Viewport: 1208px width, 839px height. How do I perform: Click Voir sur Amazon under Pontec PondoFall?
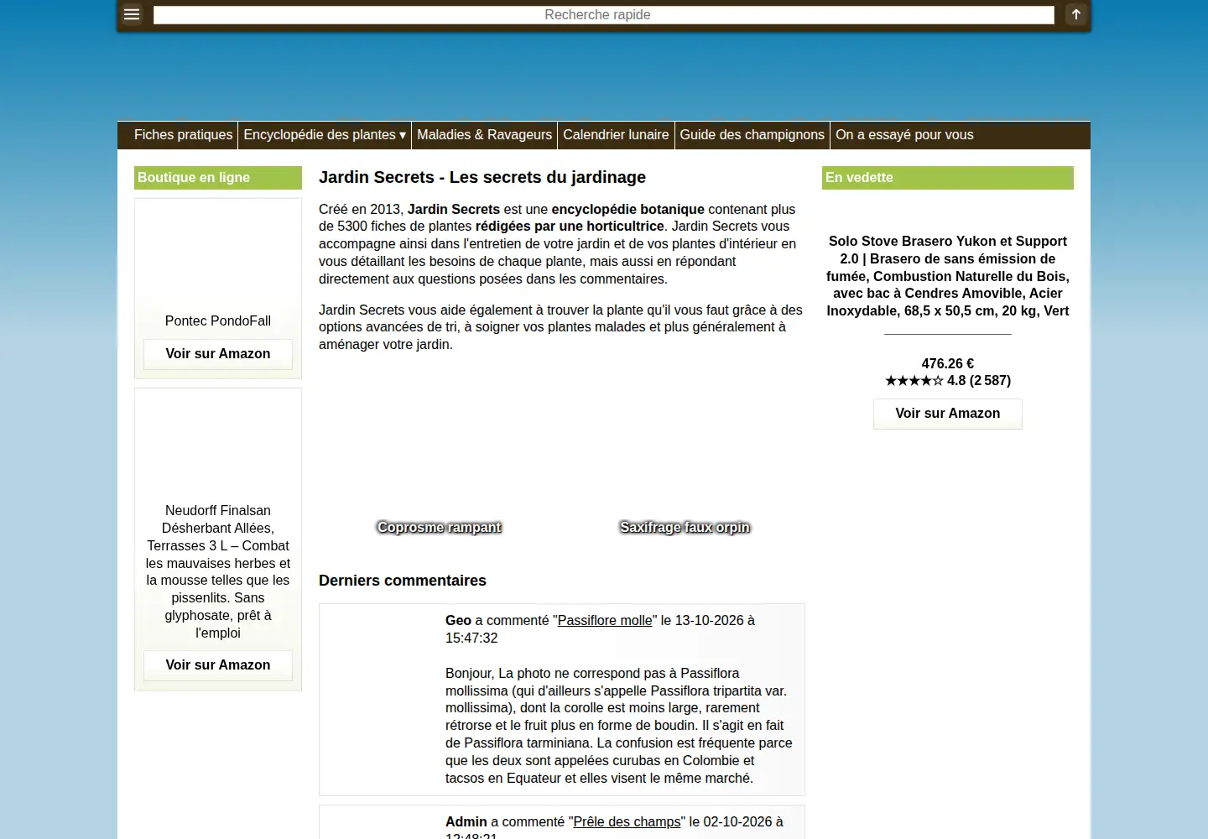[218, 354]
